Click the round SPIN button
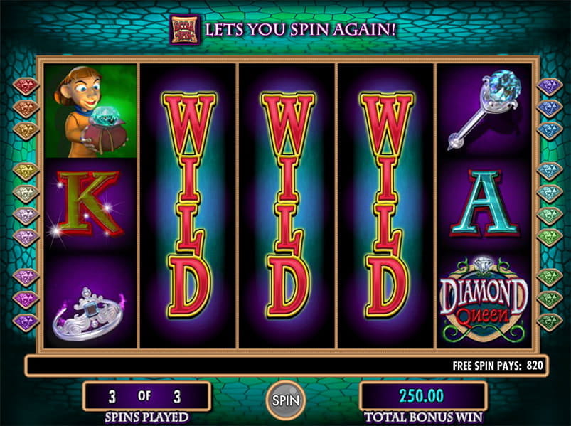Viewport: 571px width, 426px height. tap(286, 400)
